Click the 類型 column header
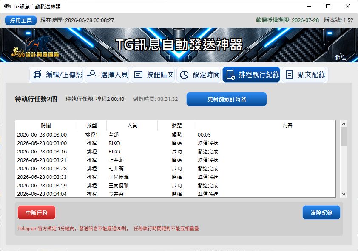Viewport: 358px width, 251px height. pyautogui.click(x=92, y=125)
